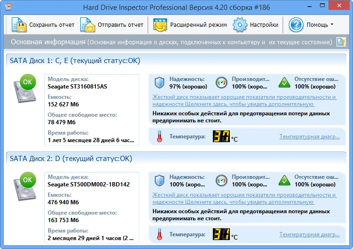Image resolution: width=353 pixels, height=249 pixels.
Task: Open Disk 1 good performance details link
Action: pyautogui.click(x=244, y=100)
